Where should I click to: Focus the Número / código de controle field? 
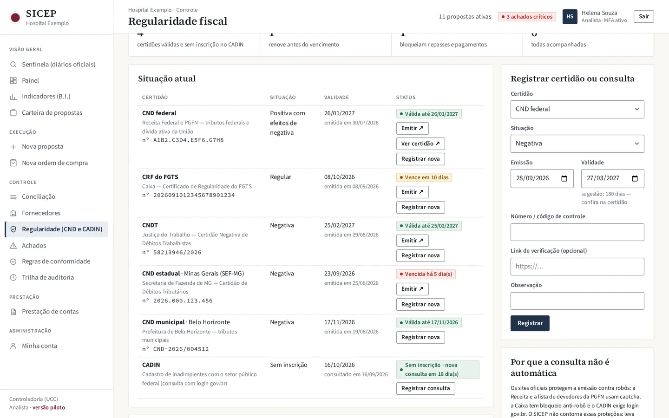click(x=577, y=232)
